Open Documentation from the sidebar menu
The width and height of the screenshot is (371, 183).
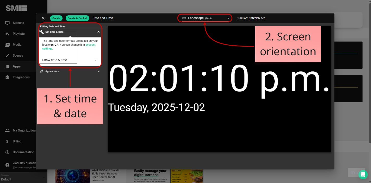coord(7,152)
